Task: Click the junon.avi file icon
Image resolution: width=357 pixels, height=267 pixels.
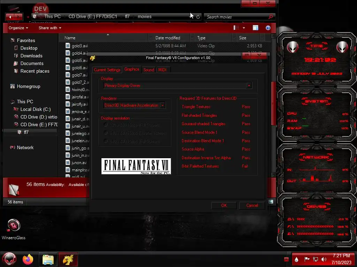Action: tap(68, 163)
